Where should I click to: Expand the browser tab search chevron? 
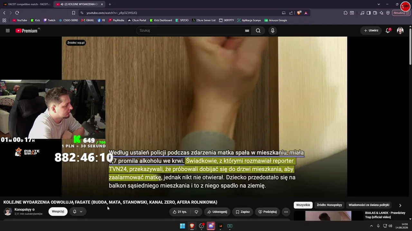click(x=379, y=4)
